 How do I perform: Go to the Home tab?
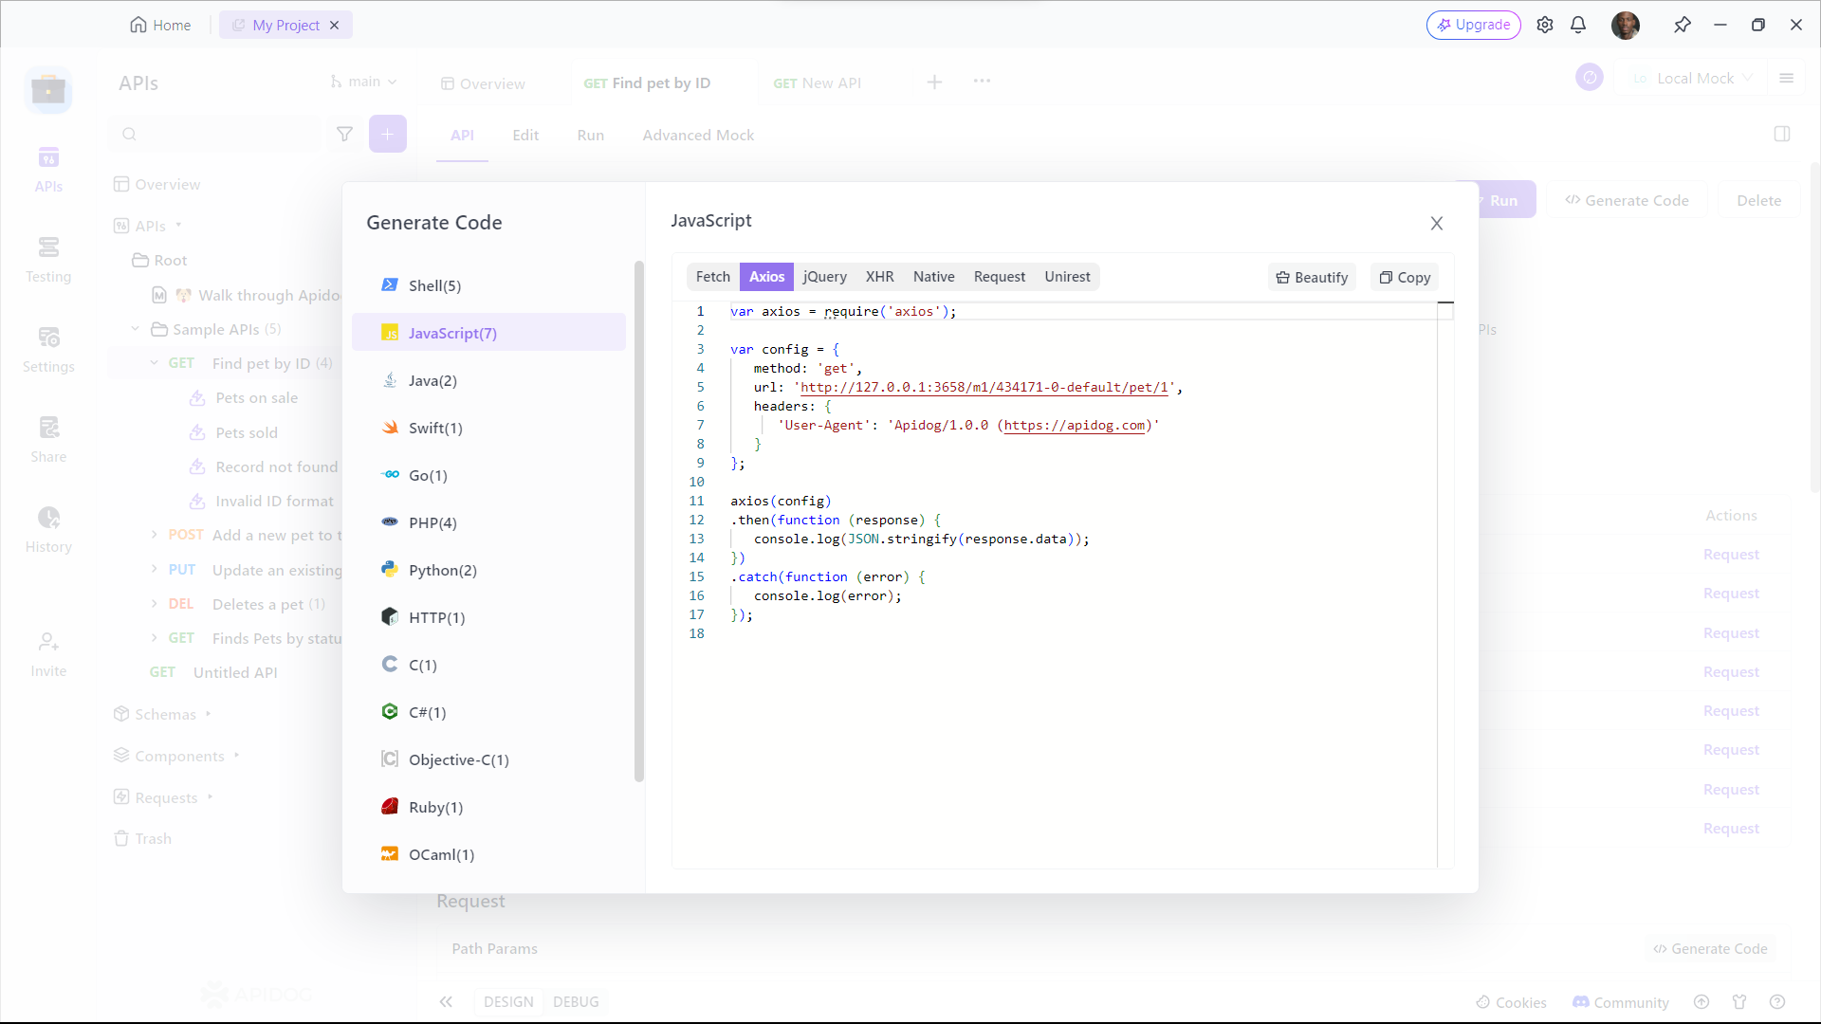point(160,25)
